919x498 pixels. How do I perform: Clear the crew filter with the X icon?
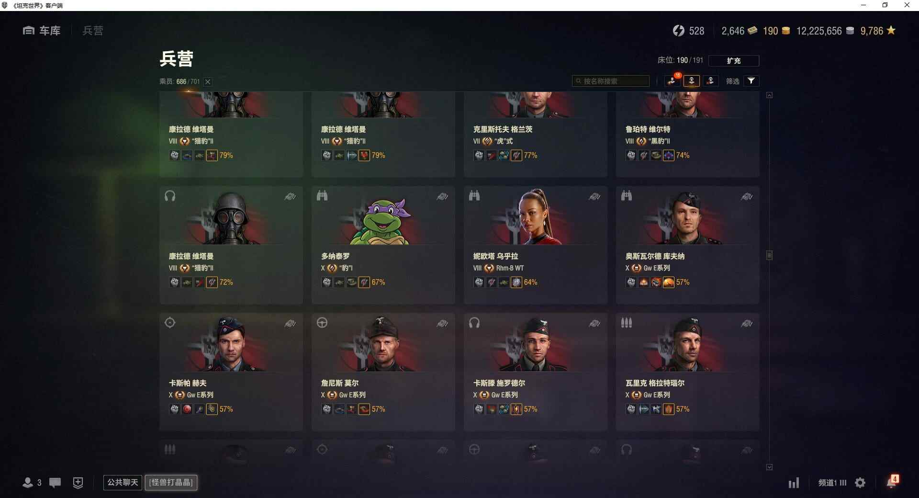(208, 82)
